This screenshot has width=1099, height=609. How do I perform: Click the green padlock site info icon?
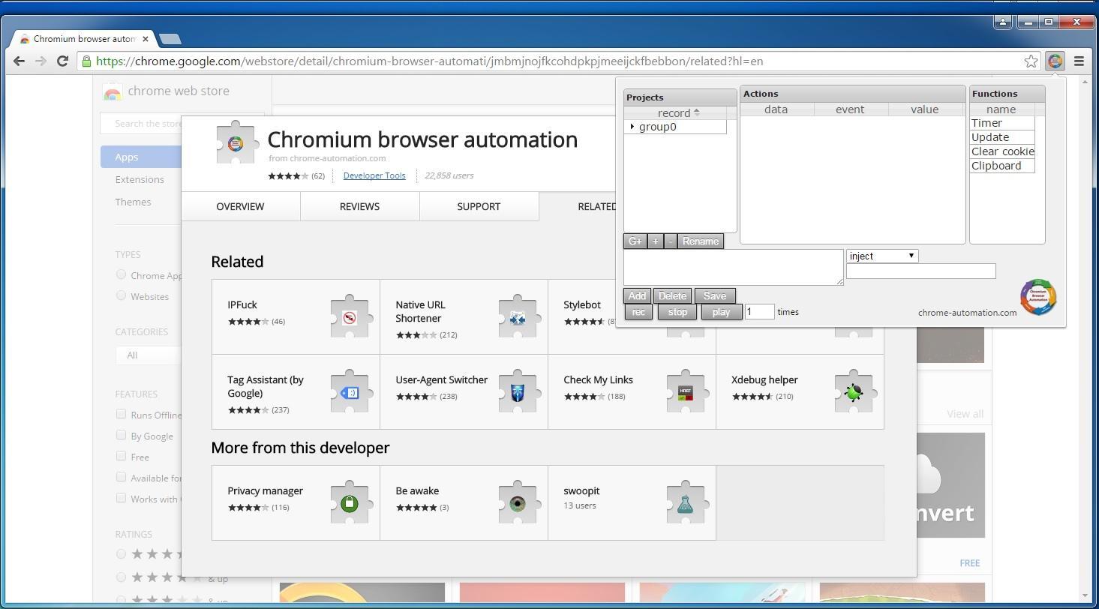(87, 61)
